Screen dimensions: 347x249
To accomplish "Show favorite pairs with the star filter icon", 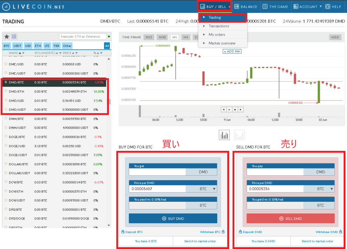I will tap(7, 36).
